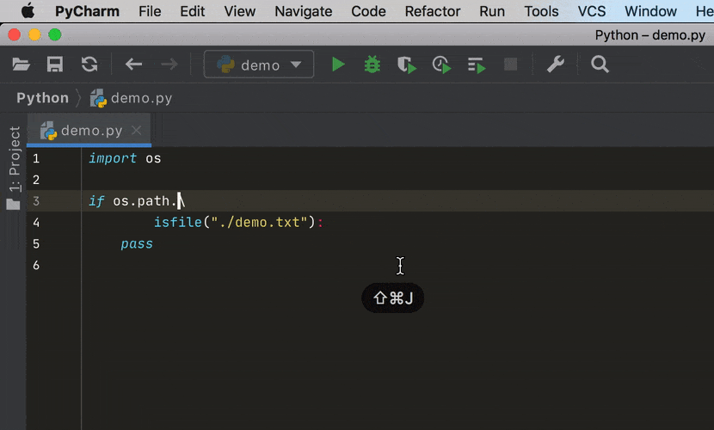Run demo with coverage shield icon
Viewport: 714px width, 430px height.
click(406, 64)
